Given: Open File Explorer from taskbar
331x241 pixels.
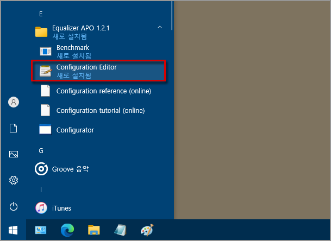Looking at the screenshot, I should tap(94, 230).
